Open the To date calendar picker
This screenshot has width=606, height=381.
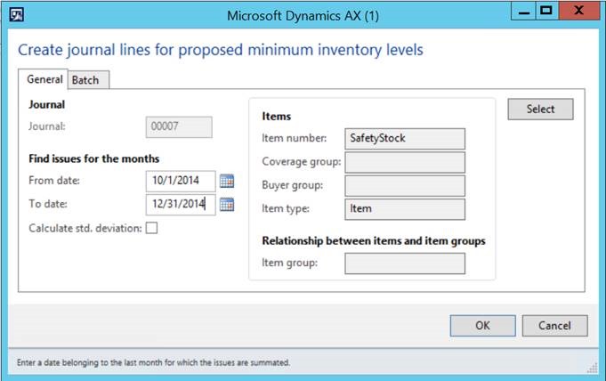coord(226,205)
